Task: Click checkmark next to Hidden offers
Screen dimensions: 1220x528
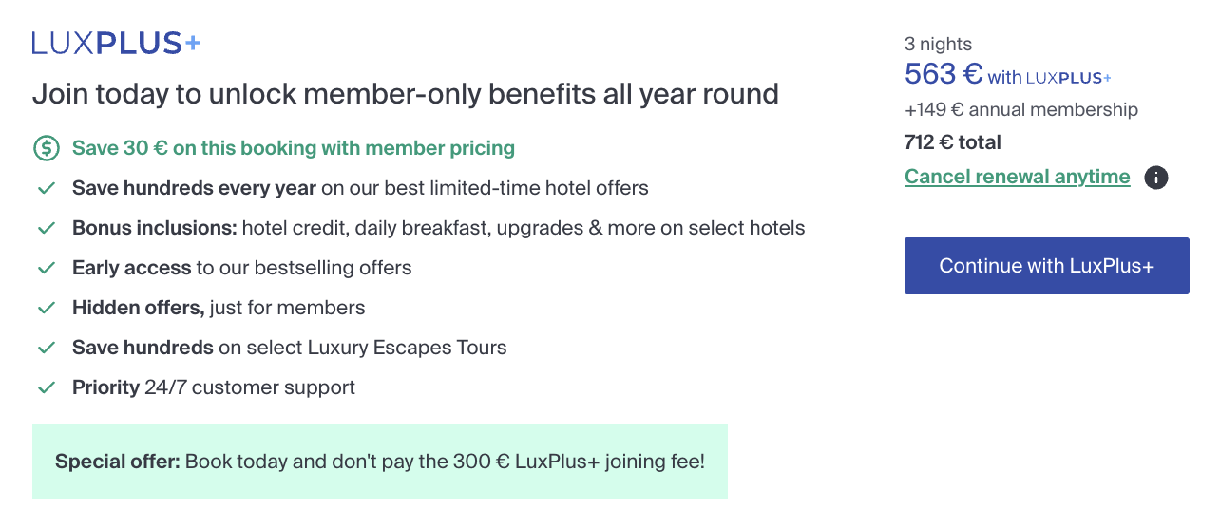Action: (x=46, y=308)
